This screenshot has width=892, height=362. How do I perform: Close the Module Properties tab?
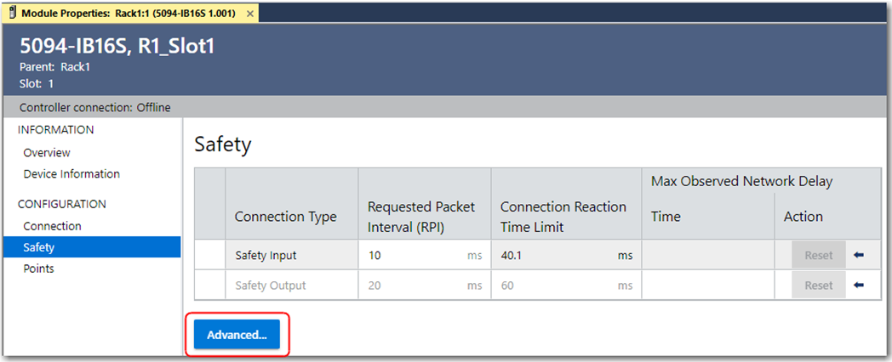249,14
